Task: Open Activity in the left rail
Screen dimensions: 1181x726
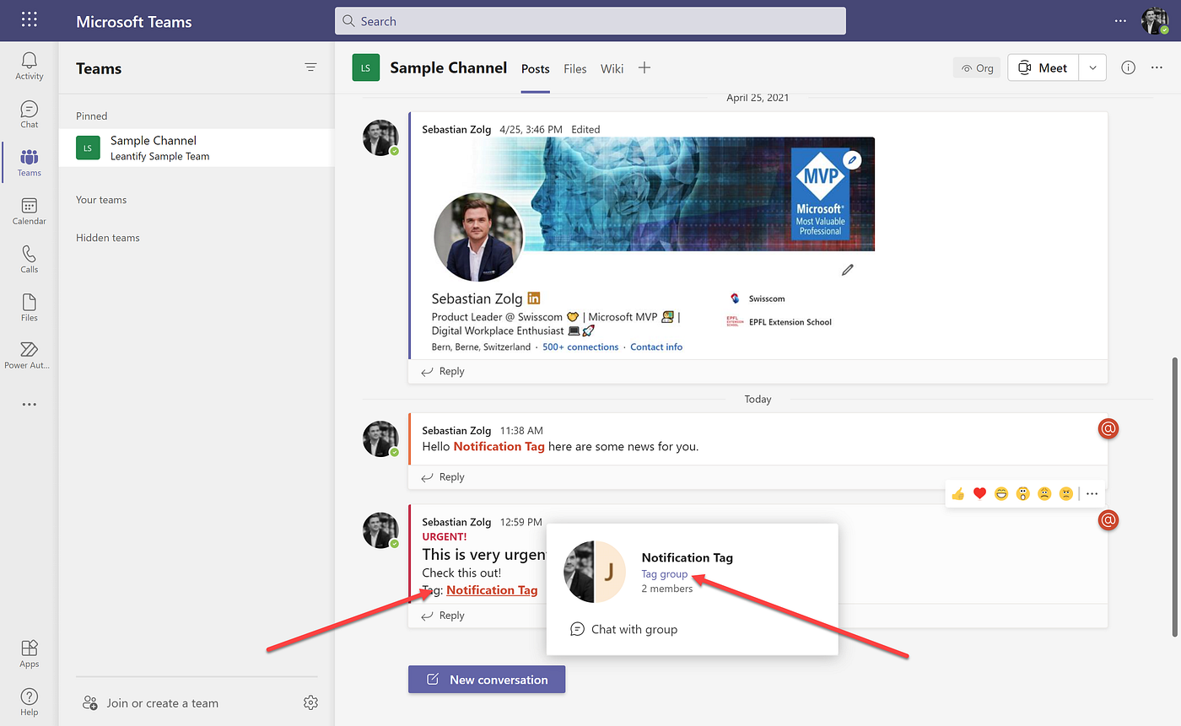Action: (x=30, y=66)
